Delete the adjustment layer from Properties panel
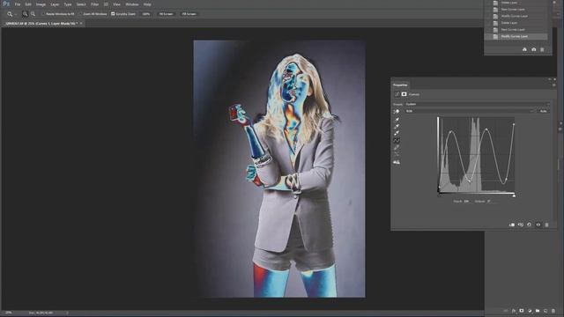564x317 pixels. click(x=546, y=225)
